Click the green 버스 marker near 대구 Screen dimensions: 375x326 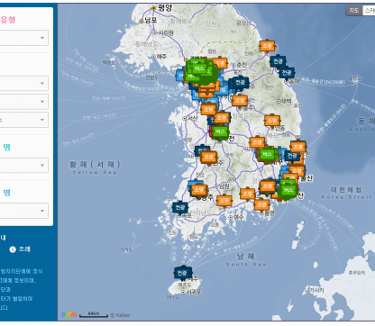coord(267,154)
